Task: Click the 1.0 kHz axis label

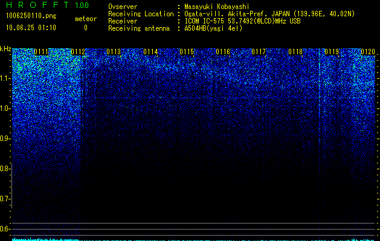Action: point(5,108)
